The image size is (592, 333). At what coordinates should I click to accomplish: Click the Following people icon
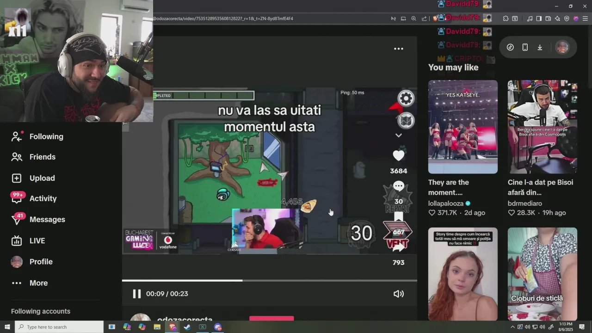17,136
